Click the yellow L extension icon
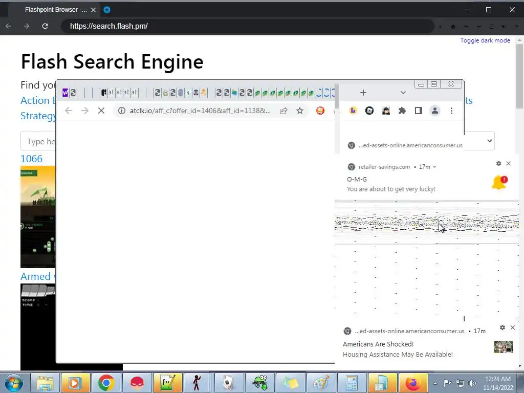524x393 pixels. (353, 111)
